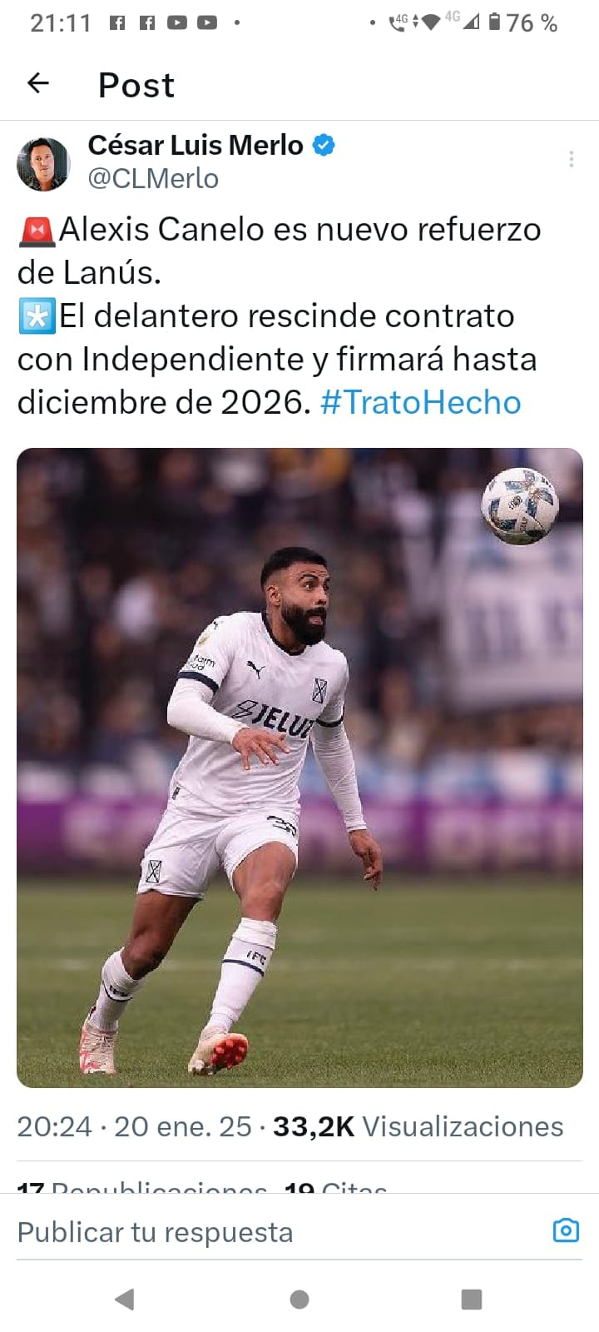This screenshot has height=1332, width=599.
Task: View the 33,2K Visualizaciones count
Action: [418, 1126]
